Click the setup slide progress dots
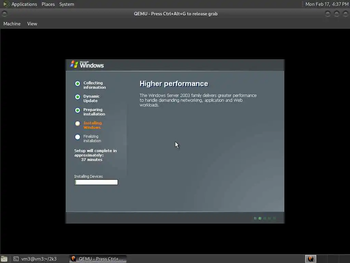Image resolution: width=350 pixels, height=263 pixels. [265, 218]
